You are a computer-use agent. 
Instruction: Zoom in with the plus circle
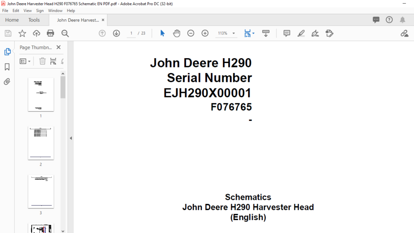point(205,33)
